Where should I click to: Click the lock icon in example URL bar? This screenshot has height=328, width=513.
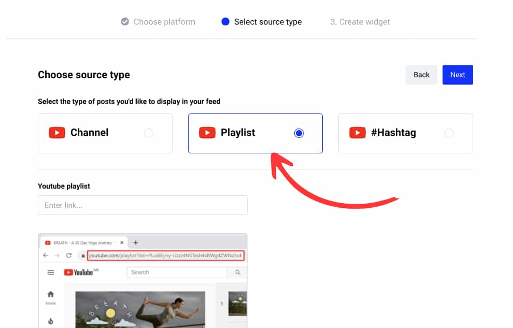(x=83, y=255)
